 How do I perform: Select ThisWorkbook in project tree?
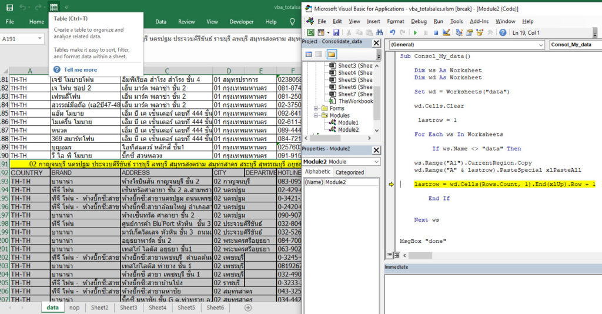point(356,101)
